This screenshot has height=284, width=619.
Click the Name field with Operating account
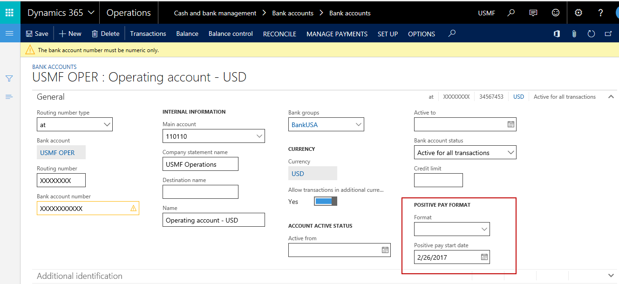tap(214, 220)
